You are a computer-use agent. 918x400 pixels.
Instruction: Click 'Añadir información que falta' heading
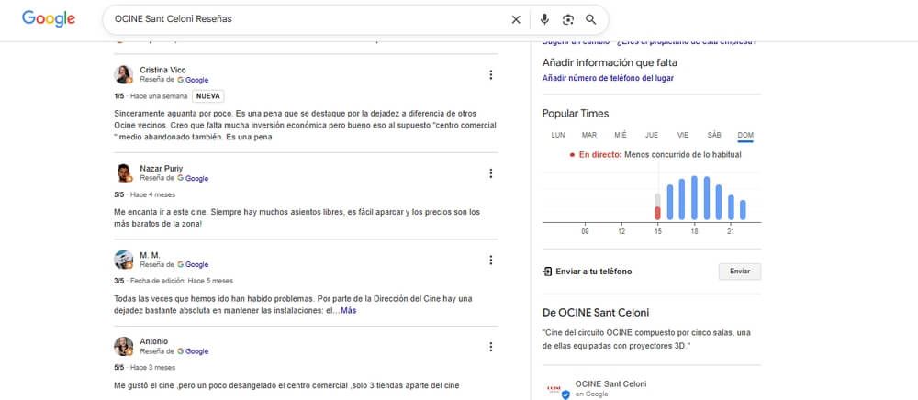point(610,62)
